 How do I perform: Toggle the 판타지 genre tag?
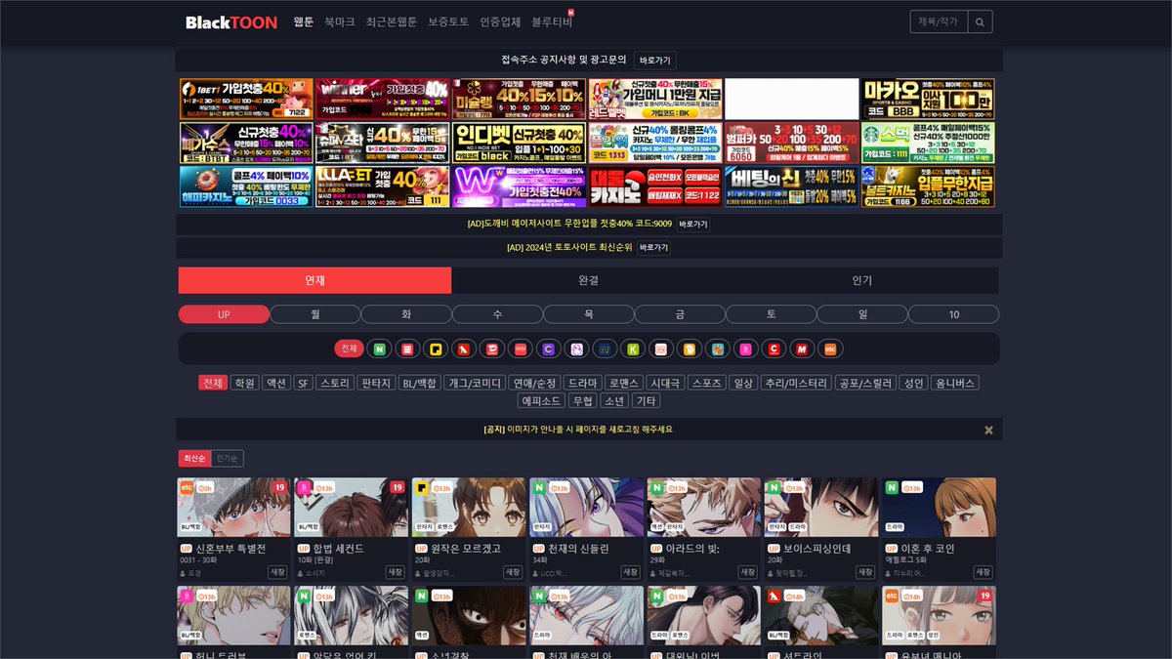pyautogui.click(x=375, y=383)
